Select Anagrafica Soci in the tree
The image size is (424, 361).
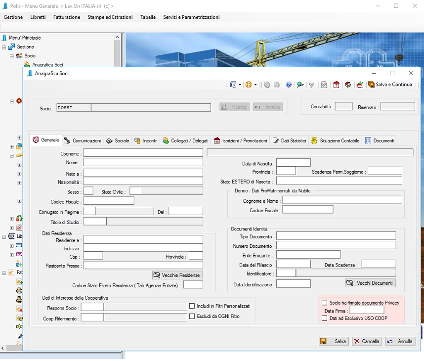(x=47, y=65)
